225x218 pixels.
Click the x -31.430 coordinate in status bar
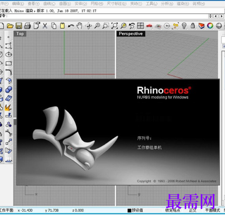coord(25,210)
